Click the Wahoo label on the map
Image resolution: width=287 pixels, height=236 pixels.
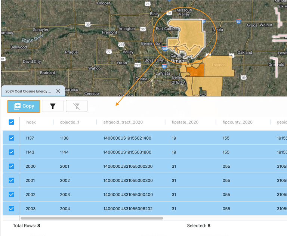[x=95, y=68]
